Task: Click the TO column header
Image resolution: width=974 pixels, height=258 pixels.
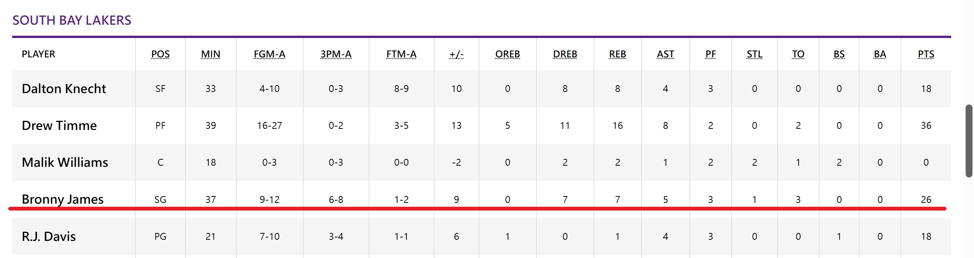Action: [798, 54]
